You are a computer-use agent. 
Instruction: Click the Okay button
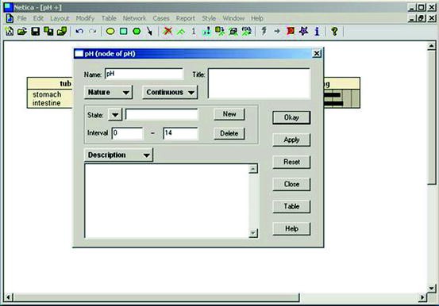tap(291, 117)
